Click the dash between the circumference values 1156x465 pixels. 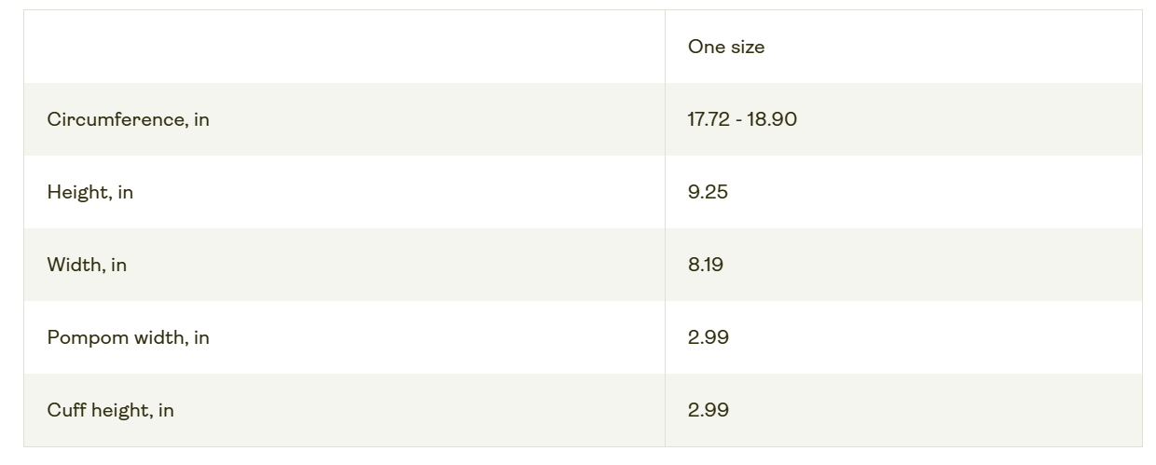(738, 120)
